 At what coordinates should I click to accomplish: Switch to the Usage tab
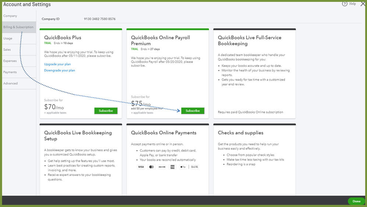pyautogui.click(x=19, y=38)
